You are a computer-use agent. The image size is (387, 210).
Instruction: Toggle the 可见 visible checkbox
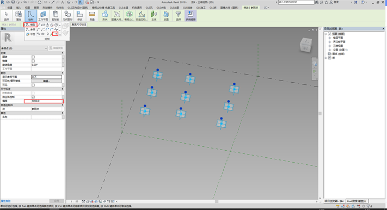pyautogui.click(x=33, y=85)
